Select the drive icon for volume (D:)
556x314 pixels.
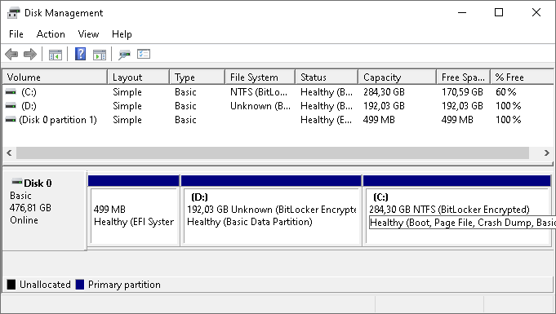pyautogui.click(x=11, y=105)
